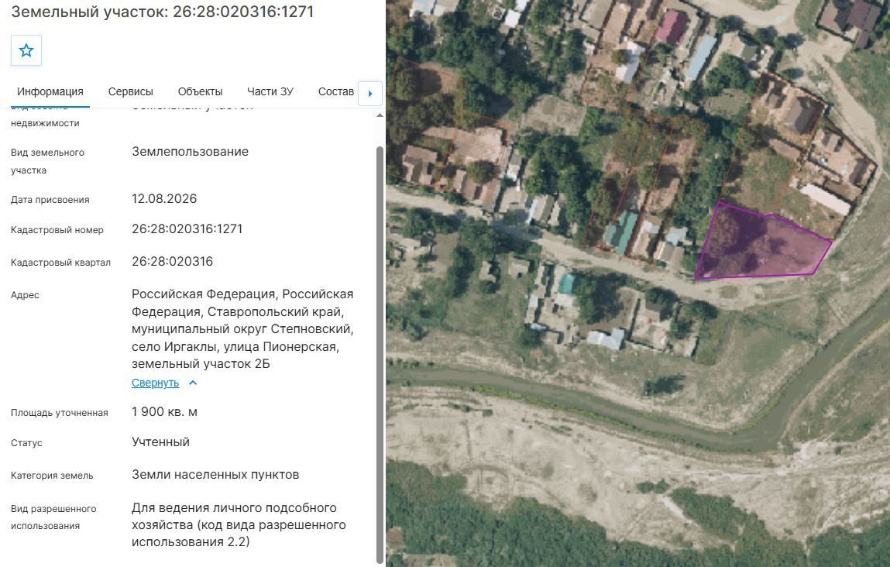Click the heading Земельный участок: 26:28:020316:1271
This screenshot has height=567, width=890.
(163, 12)
